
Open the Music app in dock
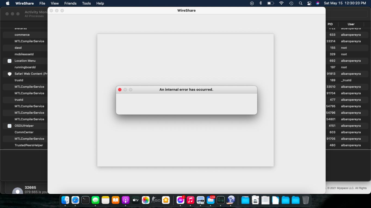pyautogui.click(x=190, y=200)
